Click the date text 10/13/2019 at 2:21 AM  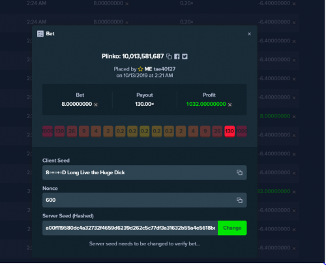pos(148,76)
